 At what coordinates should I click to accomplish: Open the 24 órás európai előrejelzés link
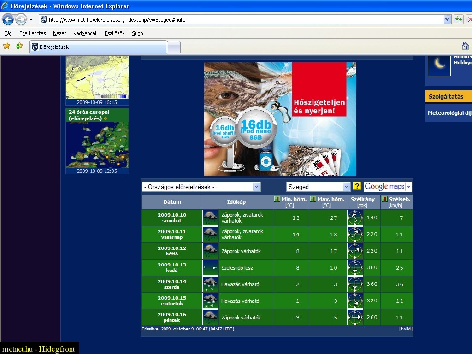click(89, 115)
